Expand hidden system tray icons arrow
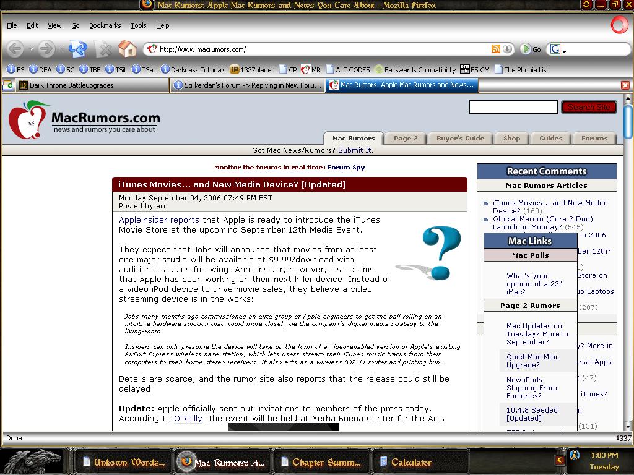This screenshot has height=475, width=634. [560, 460]
